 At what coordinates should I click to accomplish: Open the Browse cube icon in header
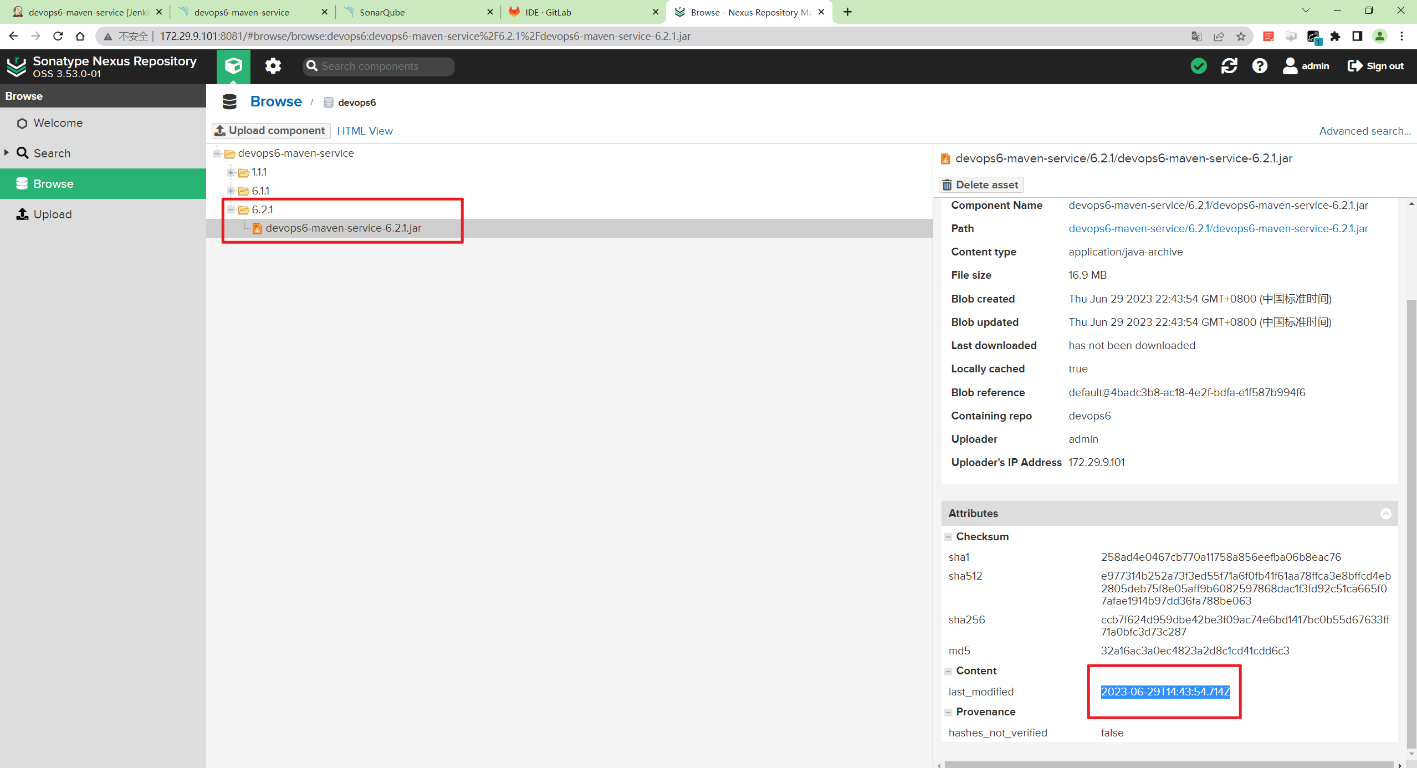tap(233, 66)
